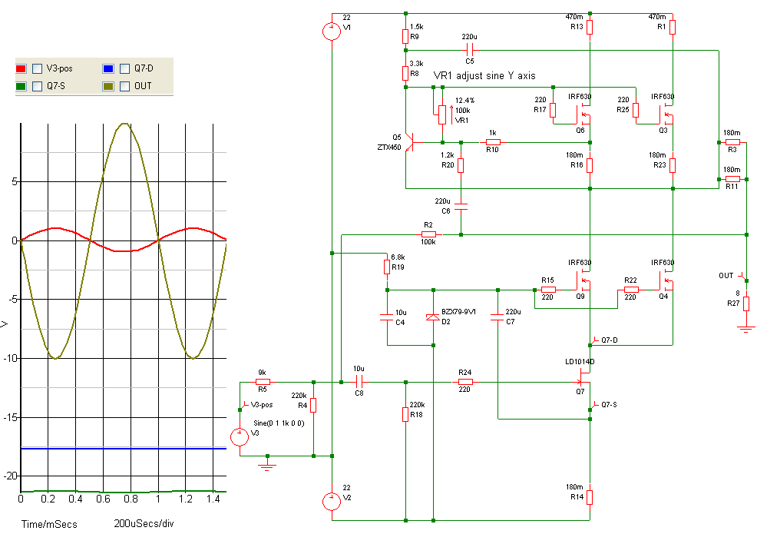The width and height of the screenshot is (757, 534).
Task: Select the D2 BZX79-9V1 zener diode
Action: pos(433,317)
